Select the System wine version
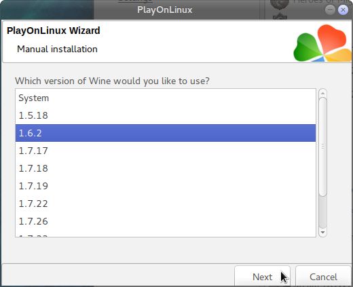This screenshot has width=353, height=287. (x=166, y=98)
